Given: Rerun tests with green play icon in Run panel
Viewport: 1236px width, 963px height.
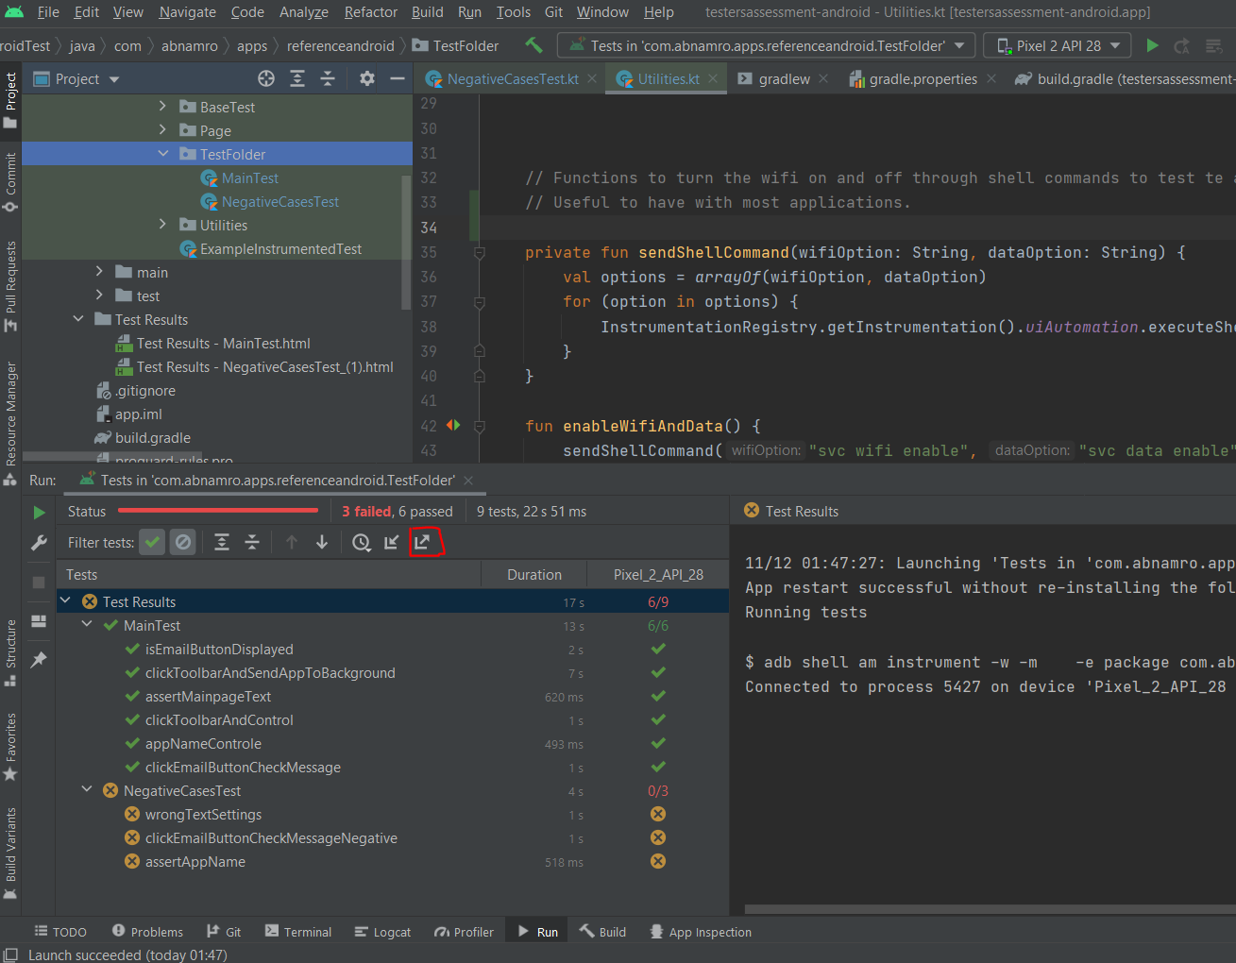Looking at the screenshot, I should coord(39,512).
